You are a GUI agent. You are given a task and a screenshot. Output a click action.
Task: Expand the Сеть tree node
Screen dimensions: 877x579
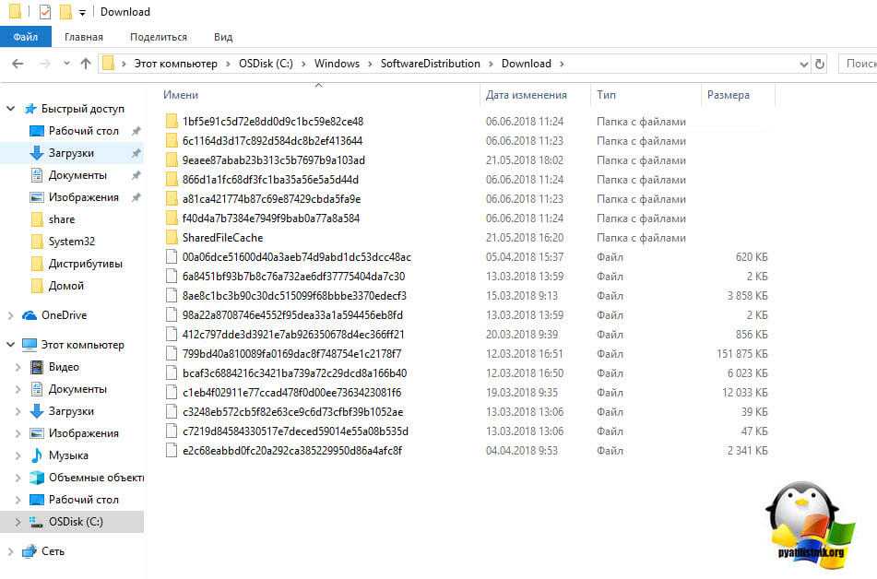[11, 551]
